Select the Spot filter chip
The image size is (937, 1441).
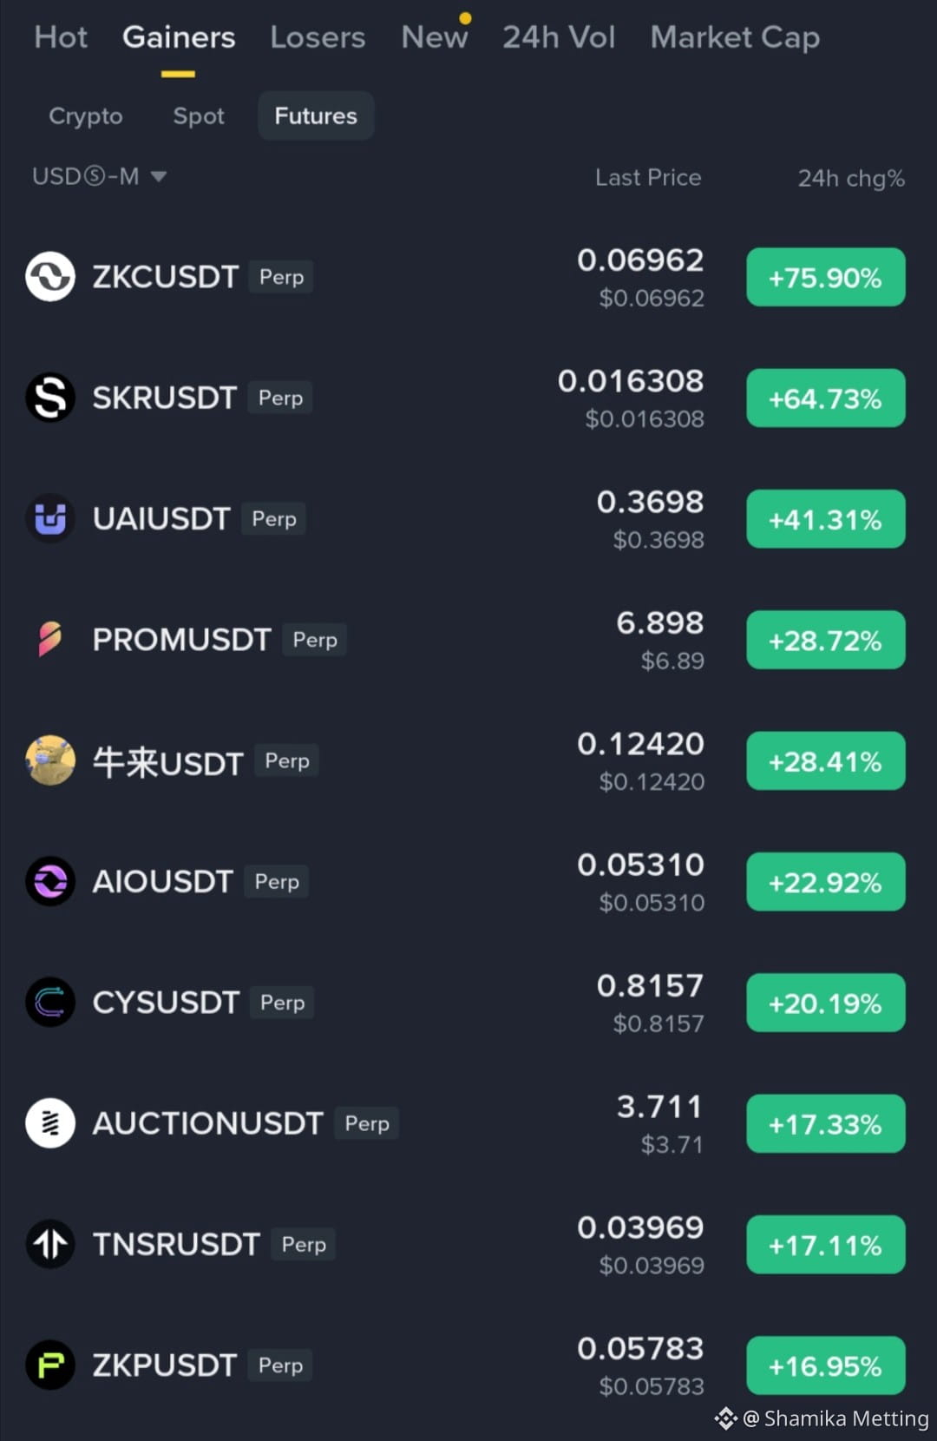click(199, 115)
